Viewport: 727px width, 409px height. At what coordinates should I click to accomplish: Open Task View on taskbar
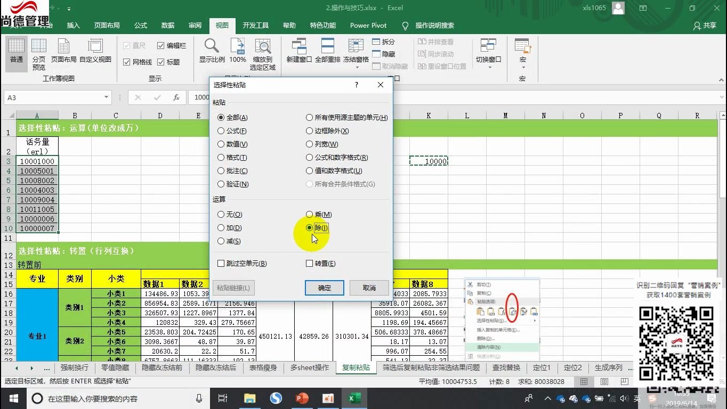223,398
